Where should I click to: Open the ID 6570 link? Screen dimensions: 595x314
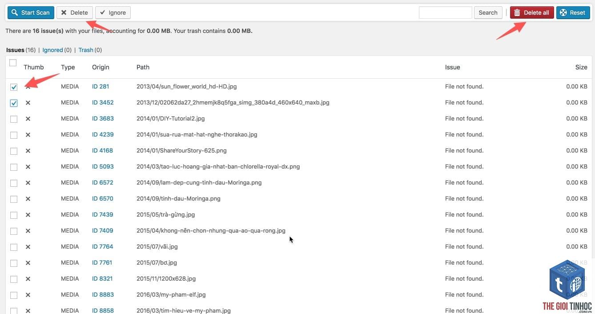click(103, 198)
